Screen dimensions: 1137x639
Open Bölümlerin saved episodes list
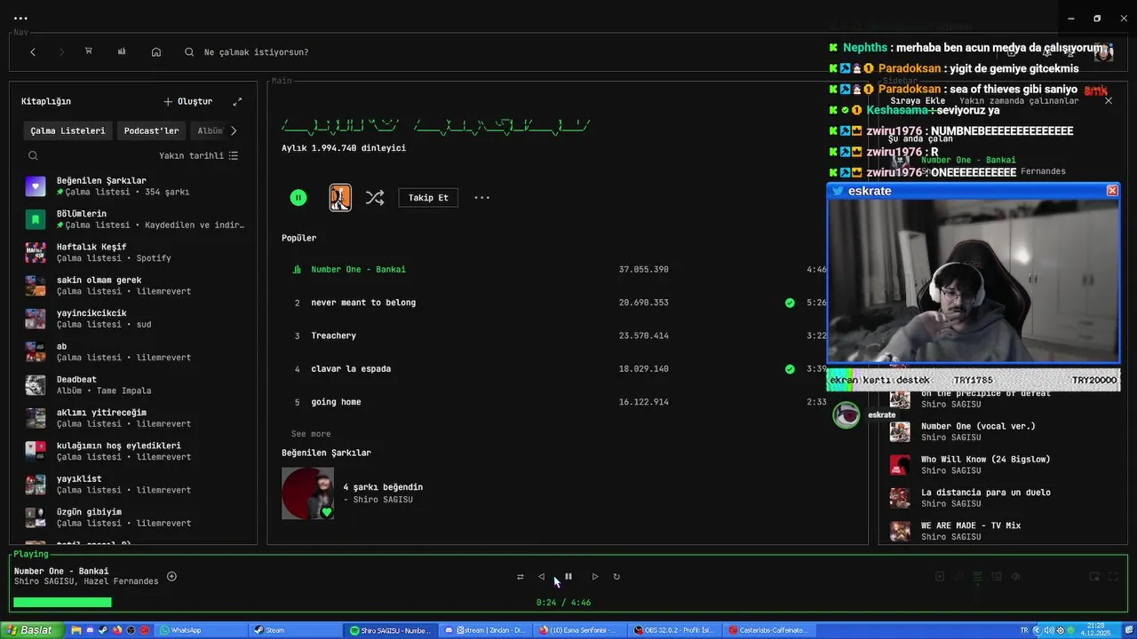133,219
